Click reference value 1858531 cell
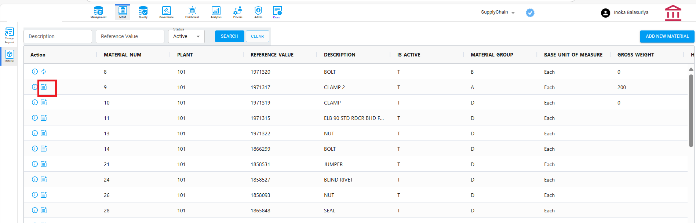 pyautogui.click(x=260, y=164)
